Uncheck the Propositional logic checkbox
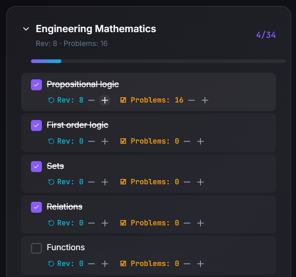Image resolution: width=296 pixels, height=277 pixels. coord(36,85)
